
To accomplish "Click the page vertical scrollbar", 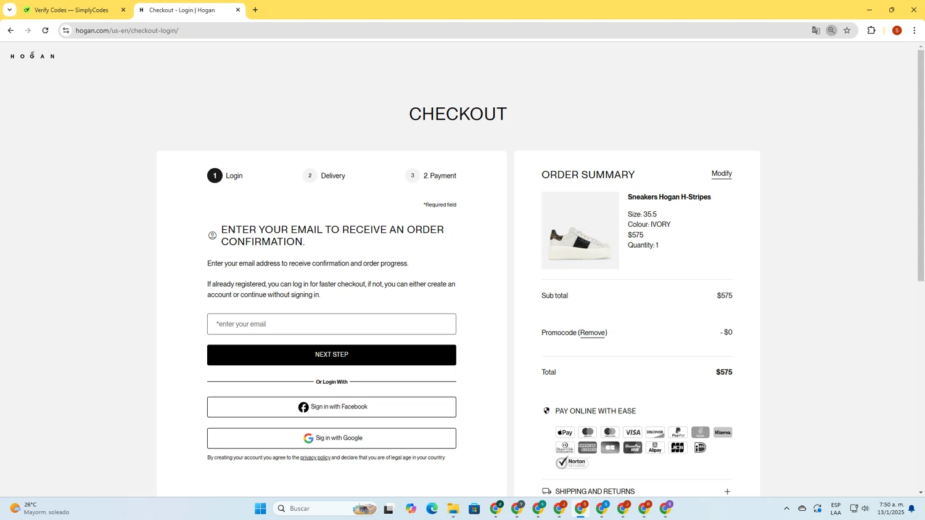I will (x=921, y=166).
